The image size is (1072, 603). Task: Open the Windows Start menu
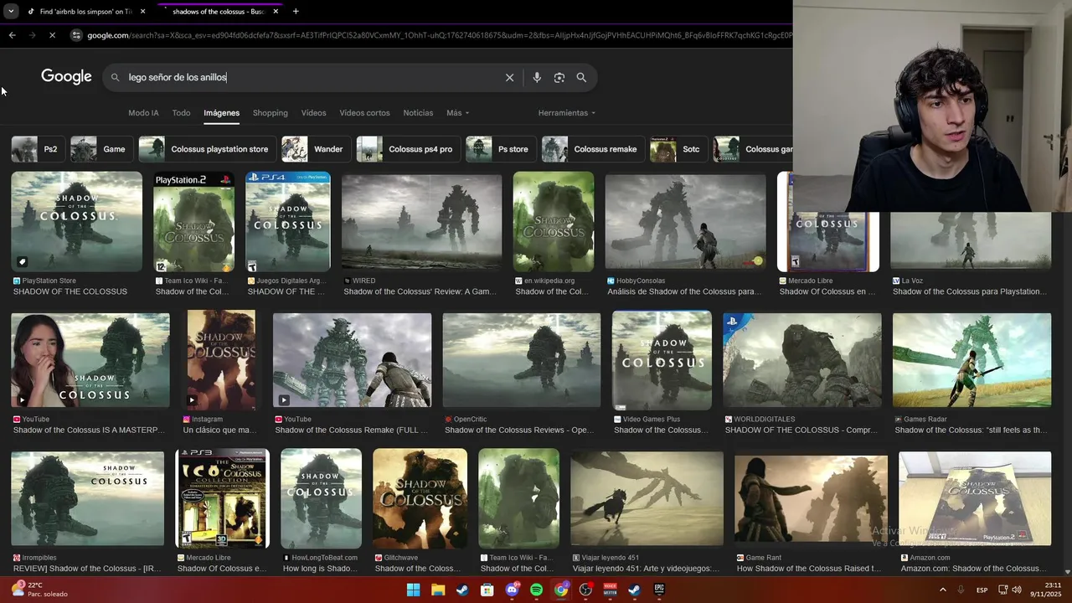[414, 590]
